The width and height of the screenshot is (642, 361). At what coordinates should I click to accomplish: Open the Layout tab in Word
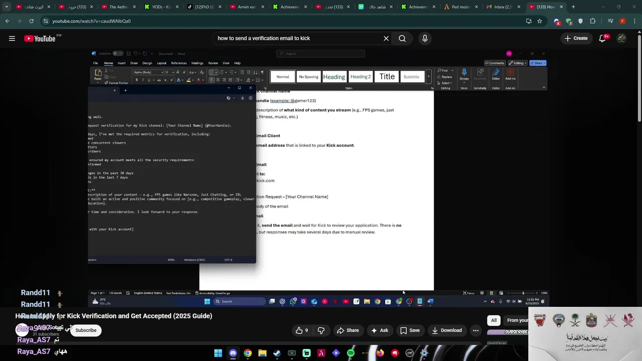pos(162,63)
